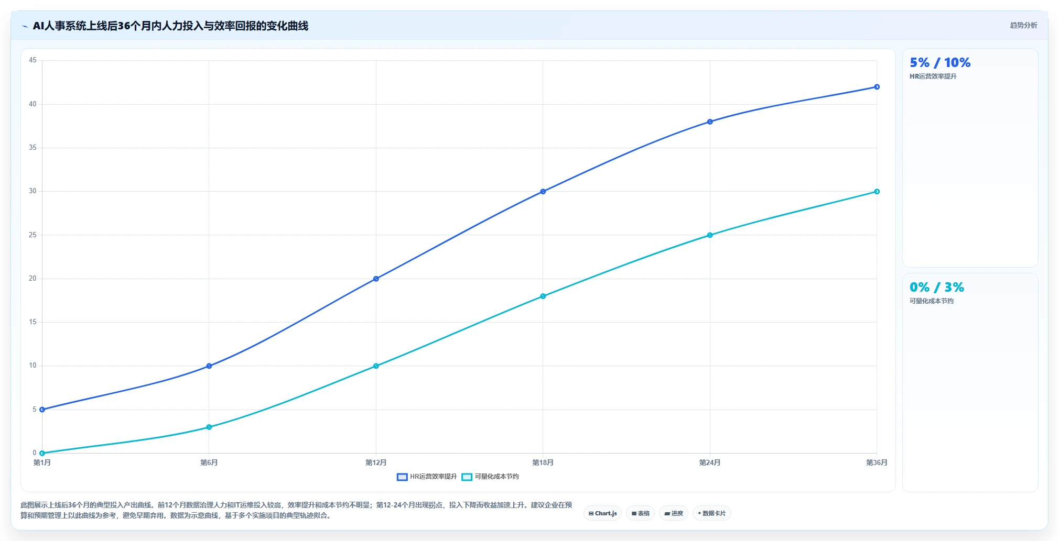Open the 数据卡片 tag chip
This screenshot has height=541, width=1059.
pyautogui.click(x=711, y=513)
